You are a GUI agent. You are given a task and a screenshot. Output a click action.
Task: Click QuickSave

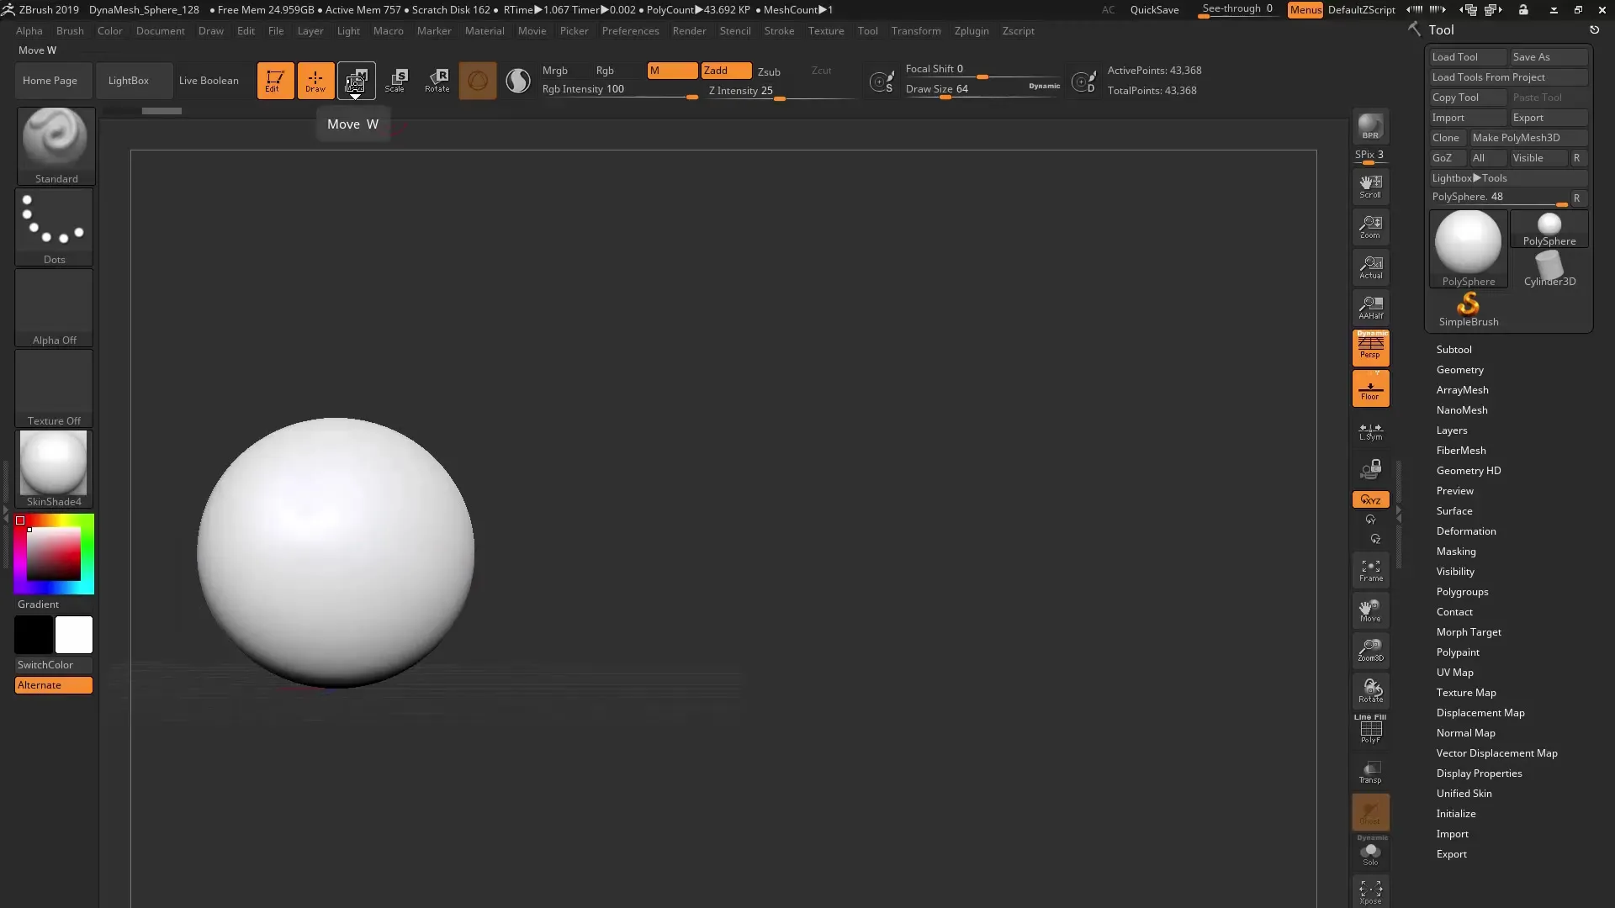(1154, 10)
